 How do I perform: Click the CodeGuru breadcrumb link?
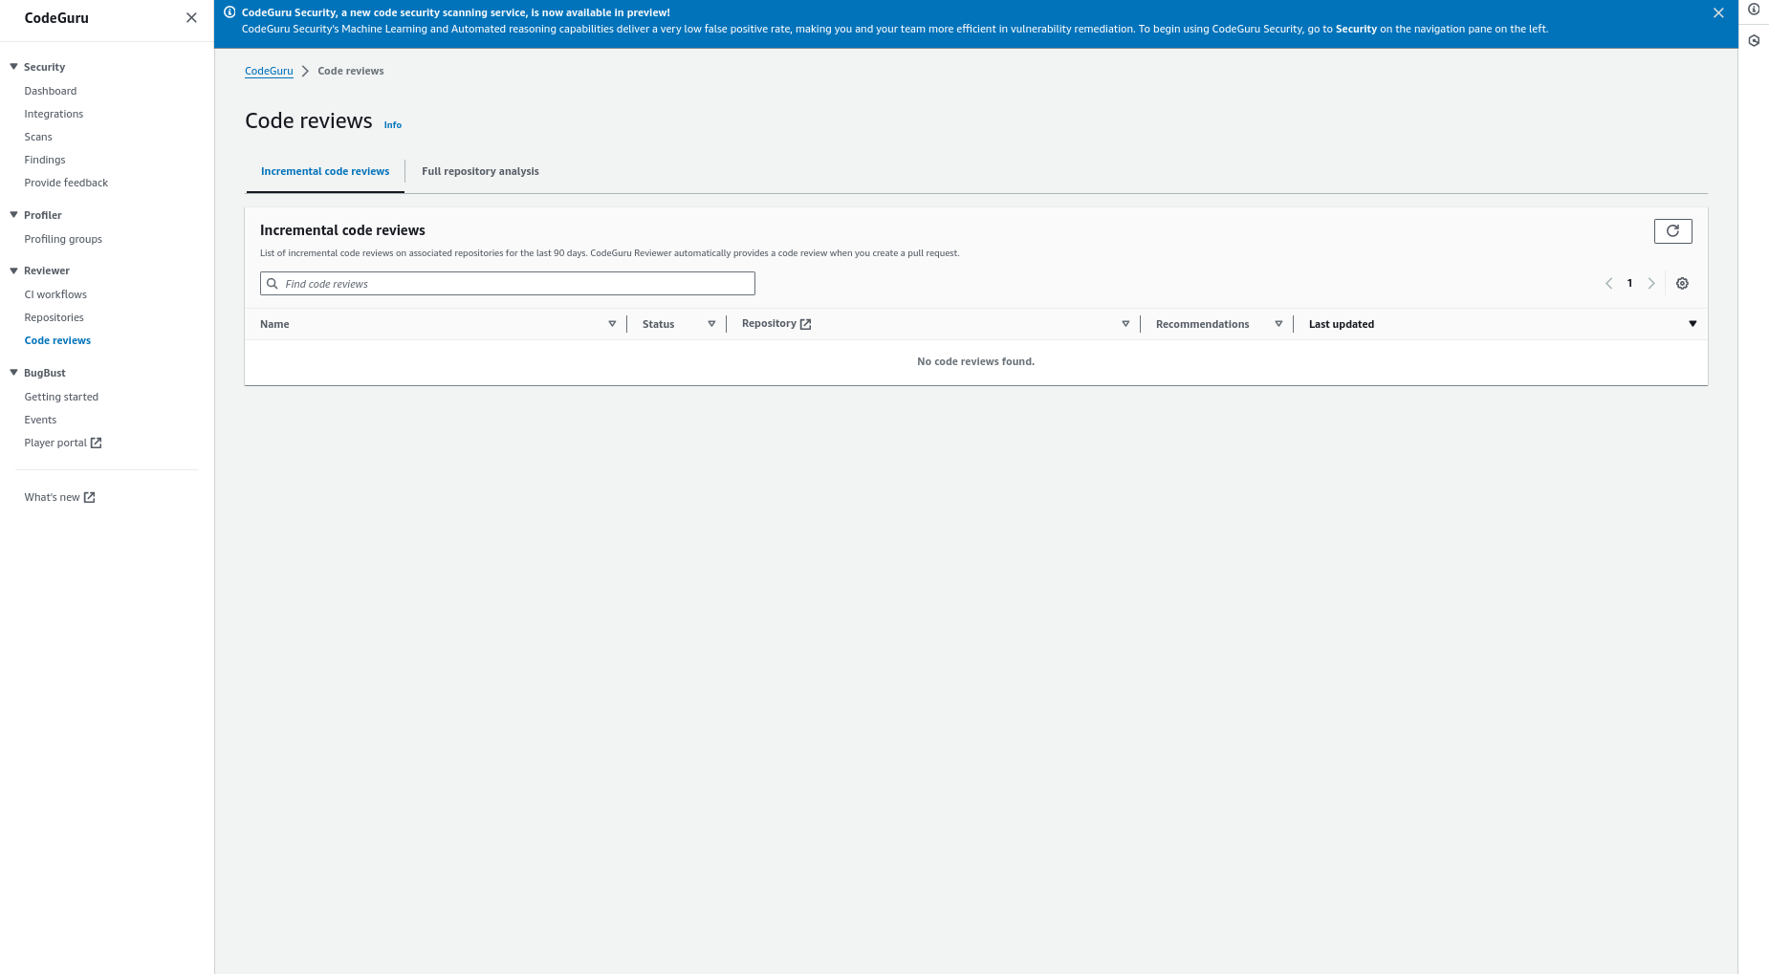tap(269, 71)
